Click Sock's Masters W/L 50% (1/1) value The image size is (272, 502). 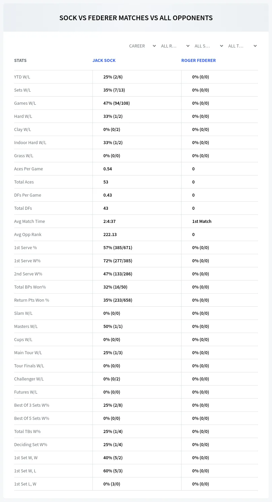(113, 326)
